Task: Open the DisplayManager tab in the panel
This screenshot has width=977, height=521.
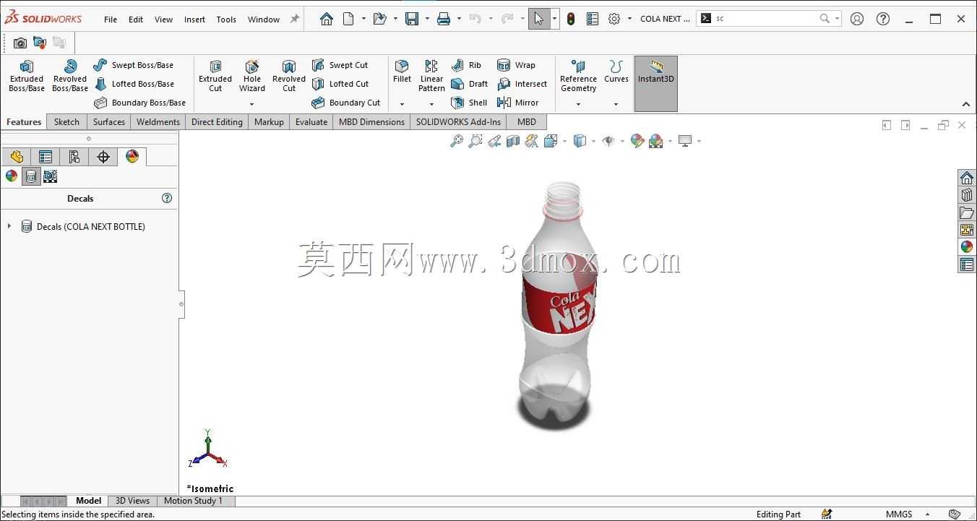Action: (x=132, y=157)
